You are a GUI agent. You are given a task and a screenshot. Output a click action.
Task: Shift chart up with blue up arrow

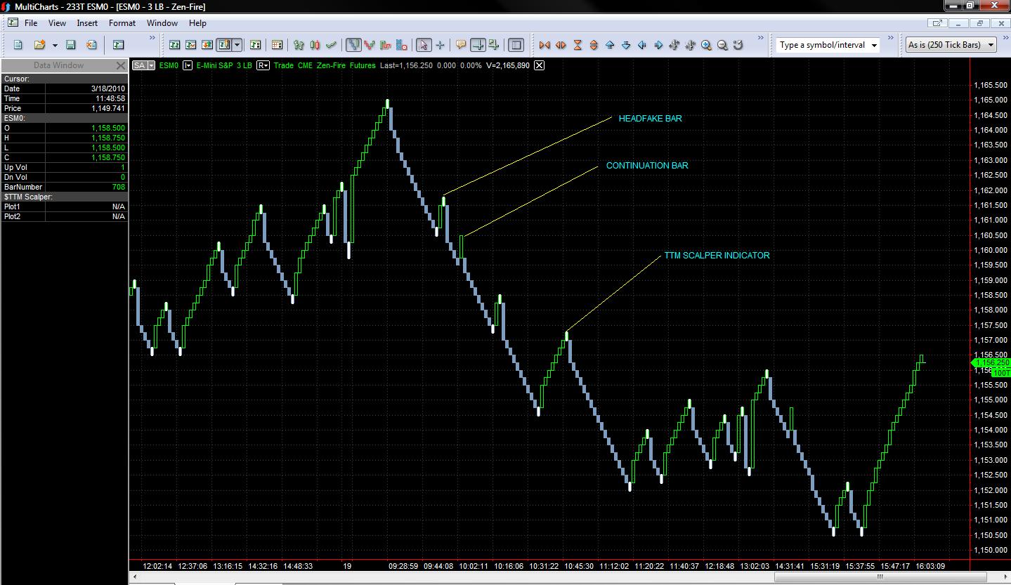pos(610,45)
